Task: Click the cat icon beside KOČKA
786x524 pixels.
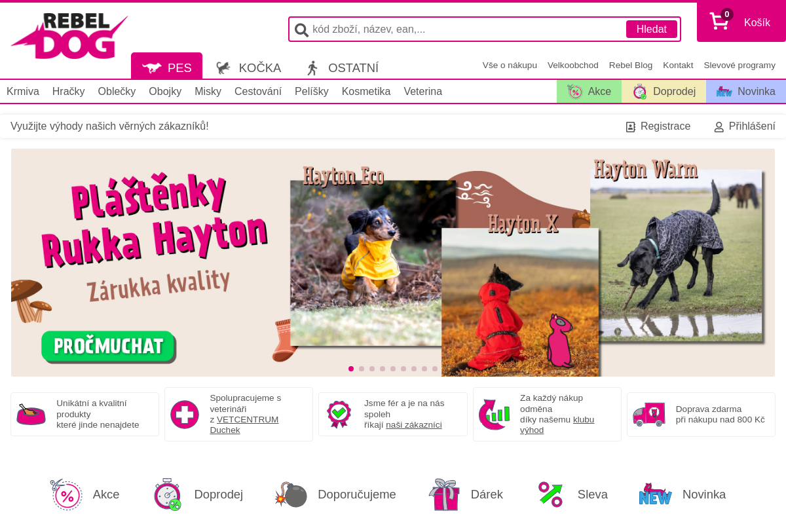Action: click(x=223, y=67)
